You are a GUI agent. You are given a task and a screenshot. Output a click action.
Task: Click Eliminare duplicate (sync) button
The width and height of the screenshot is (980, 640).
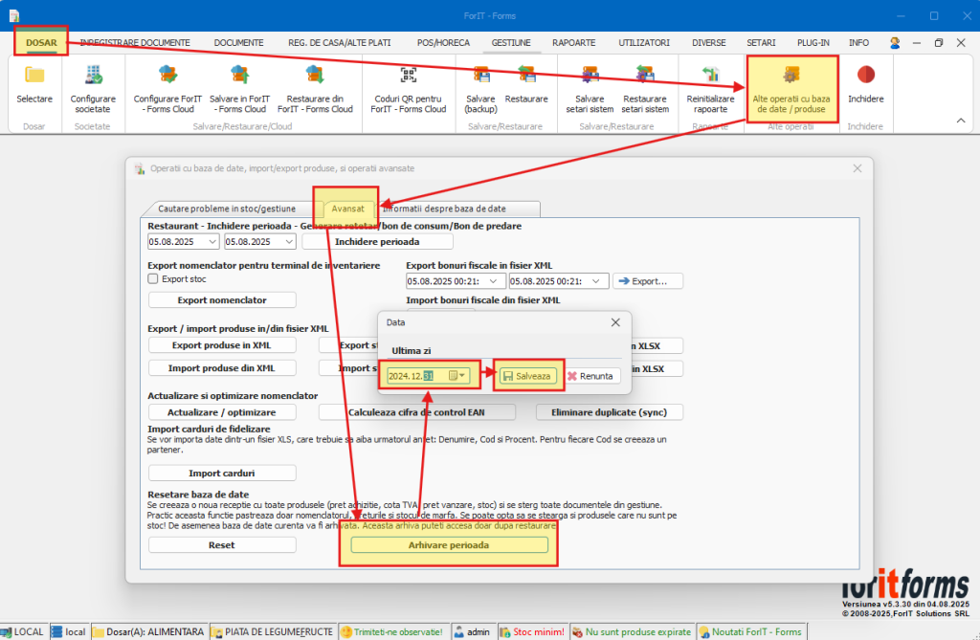point(610,412)
